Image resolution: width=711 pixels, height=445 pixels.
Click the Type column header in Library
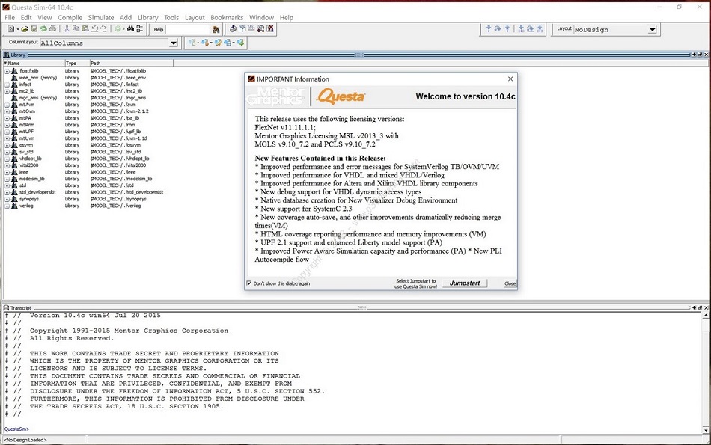click(76, 63)
